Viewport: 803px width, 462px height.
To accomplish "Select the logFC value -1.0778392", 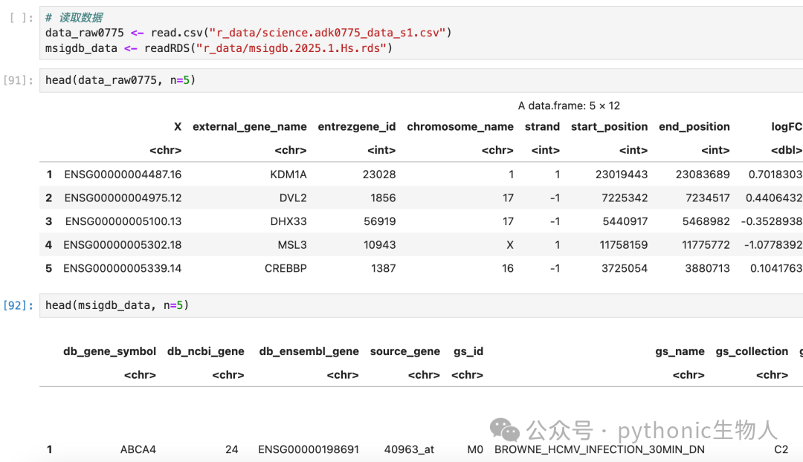I will [x=773, y=245].
